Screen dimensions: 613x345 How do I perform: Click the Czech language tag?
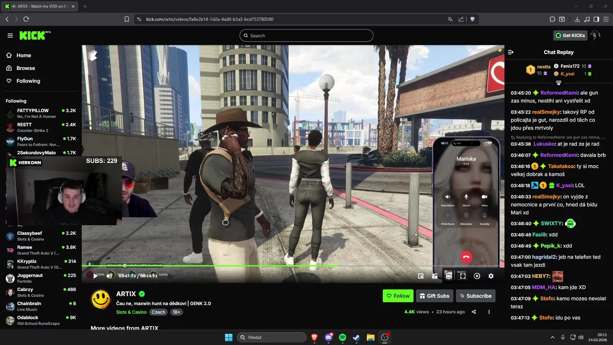tap(158, 312)
